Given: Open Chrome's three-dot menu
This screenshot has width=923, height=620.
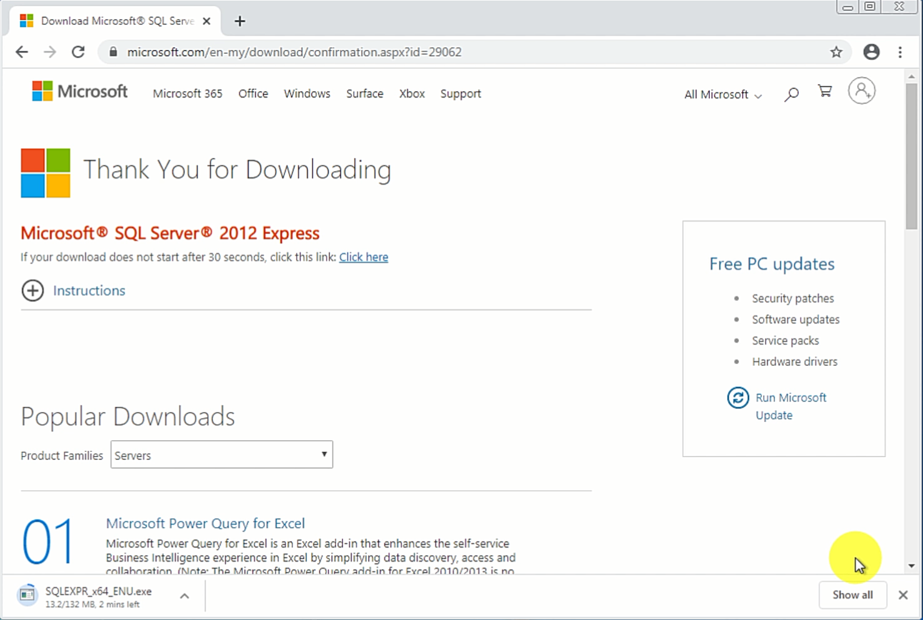Looking at the screenshot, I should (x=900, y=52).
